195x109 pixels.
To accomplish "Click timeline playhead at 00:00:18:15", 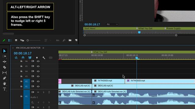I will pyautogui.click(x=137, y=58).
